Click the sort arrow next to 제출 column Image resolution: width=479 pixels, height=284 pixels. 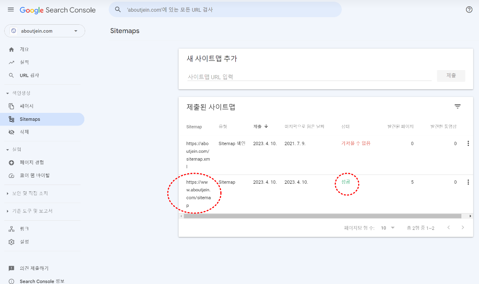(266, 126)
